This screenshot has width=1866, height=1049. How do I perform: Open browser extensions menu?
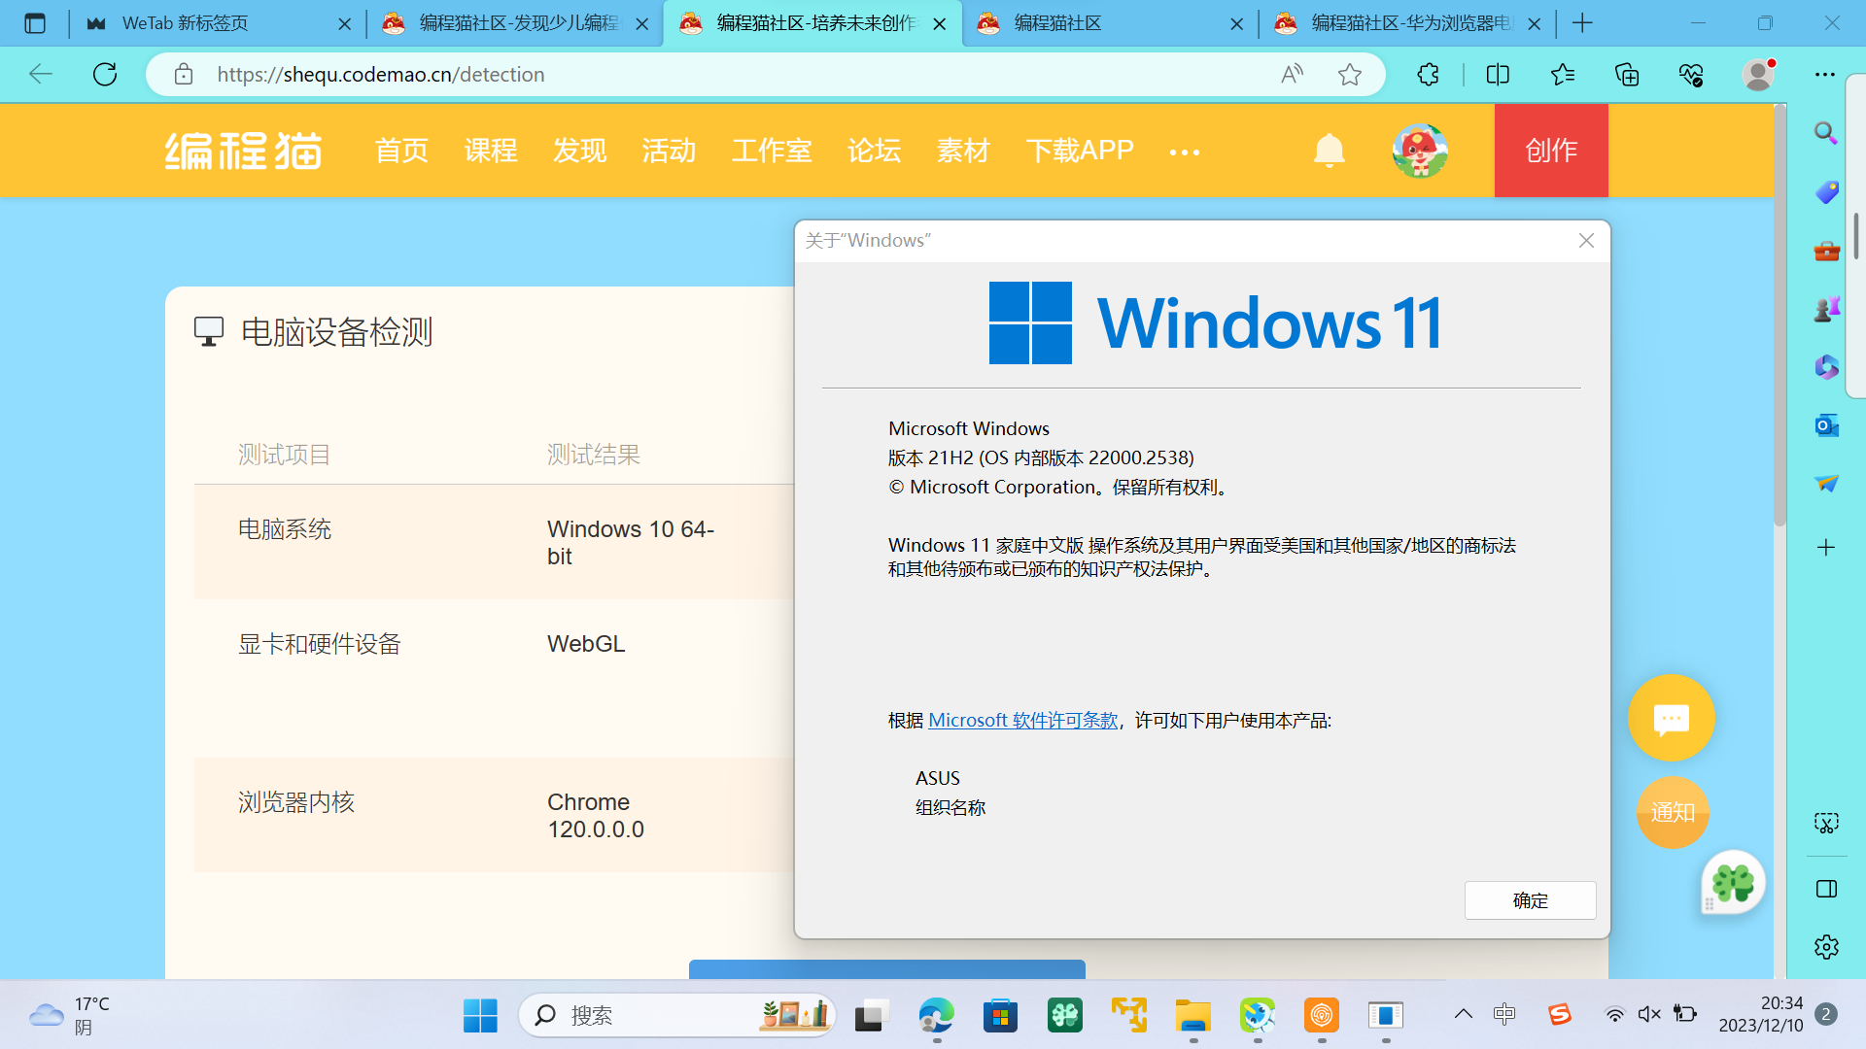point(1428,75)
